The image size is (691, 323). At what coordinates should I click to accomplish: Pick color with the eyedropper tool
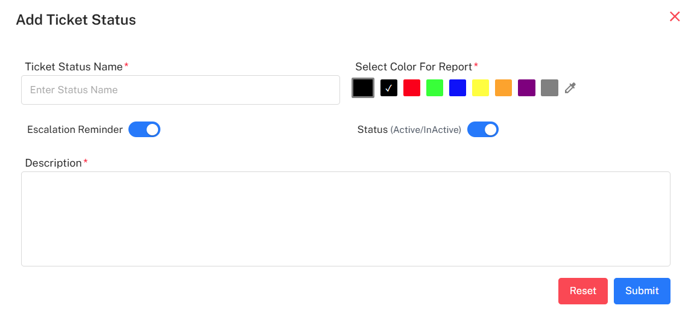[x=570, y=88]
